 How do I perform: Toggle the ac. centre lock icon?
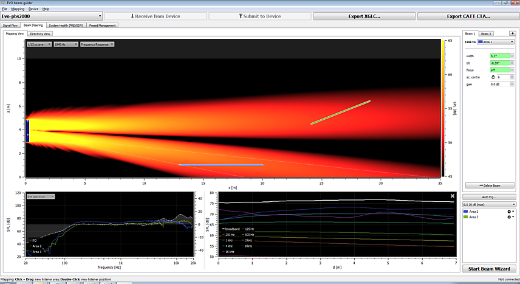493,77
